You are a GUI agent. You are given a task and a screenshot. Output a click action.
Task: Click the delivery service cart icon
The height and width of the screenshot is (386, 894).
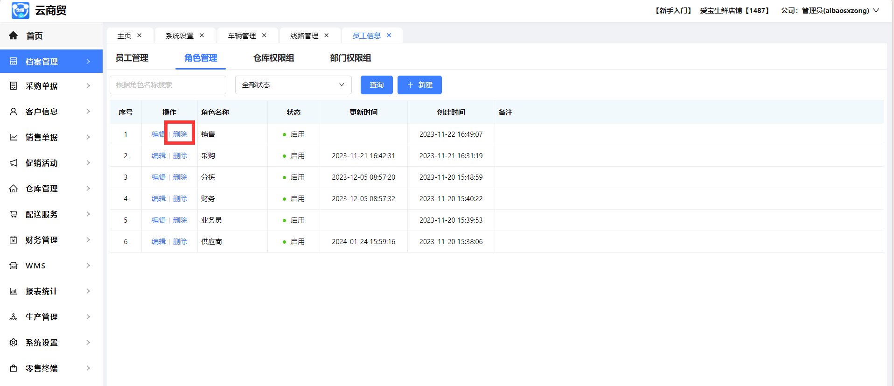click(14, 214)
